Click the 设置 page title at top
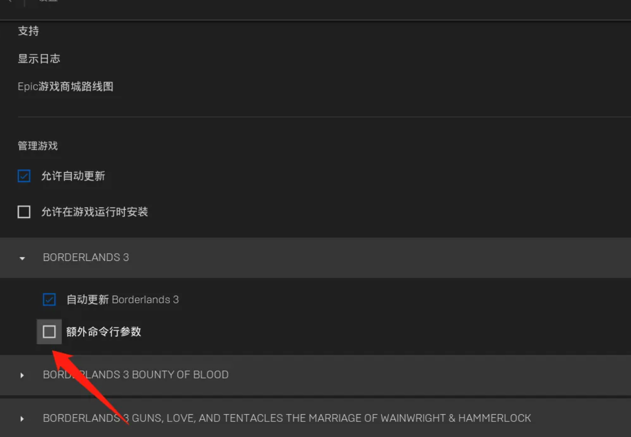 (48, 2)
